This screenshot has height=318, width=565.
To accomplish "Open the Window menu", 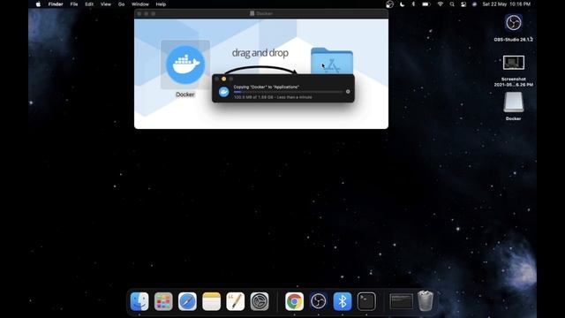I will click(140, 4).
